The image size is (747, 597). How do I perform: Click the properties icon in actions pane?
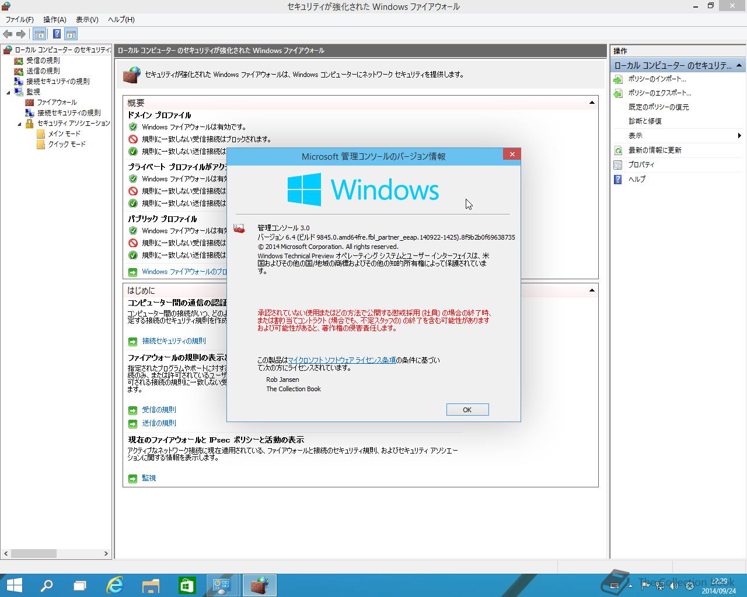click(x=618, y=165)
